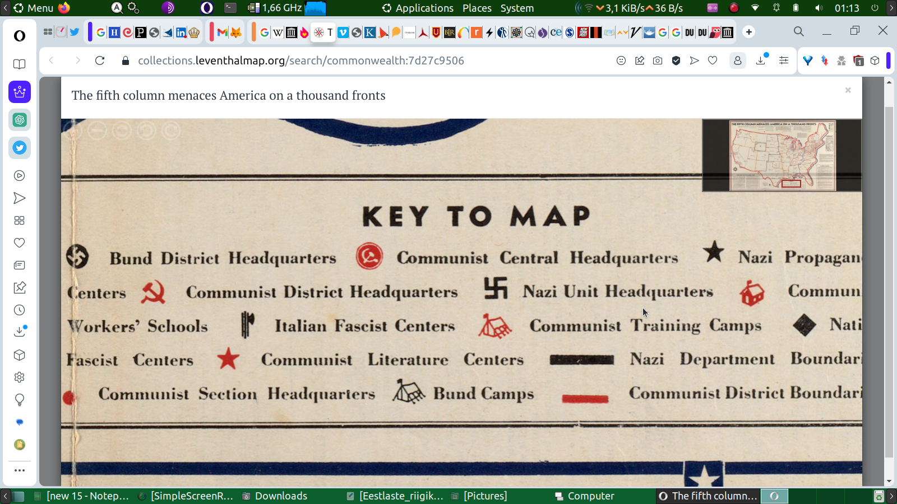Viewport: 897px width, 504px height.
Task: Click the first viewer zoom control circle
Action: pos(72,131)
